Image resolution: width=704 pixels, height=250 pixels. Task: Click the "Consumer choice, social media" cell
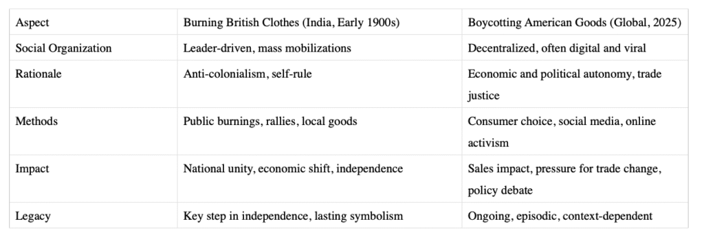[575, 131]
